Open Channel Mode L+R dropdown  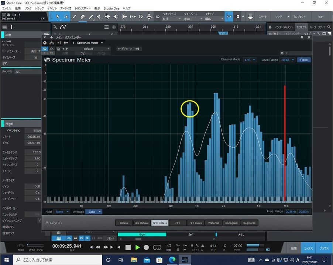(250, 60)
